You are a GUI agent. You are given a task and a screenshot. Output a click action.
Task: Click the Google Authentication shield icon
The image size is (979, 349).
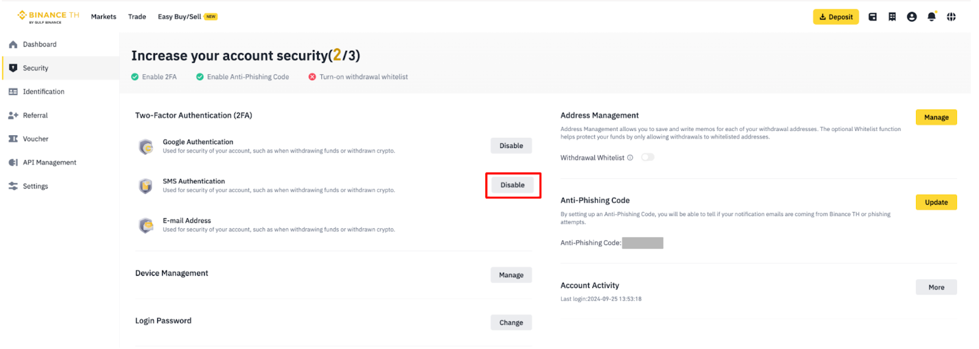(x=146, y=147)
